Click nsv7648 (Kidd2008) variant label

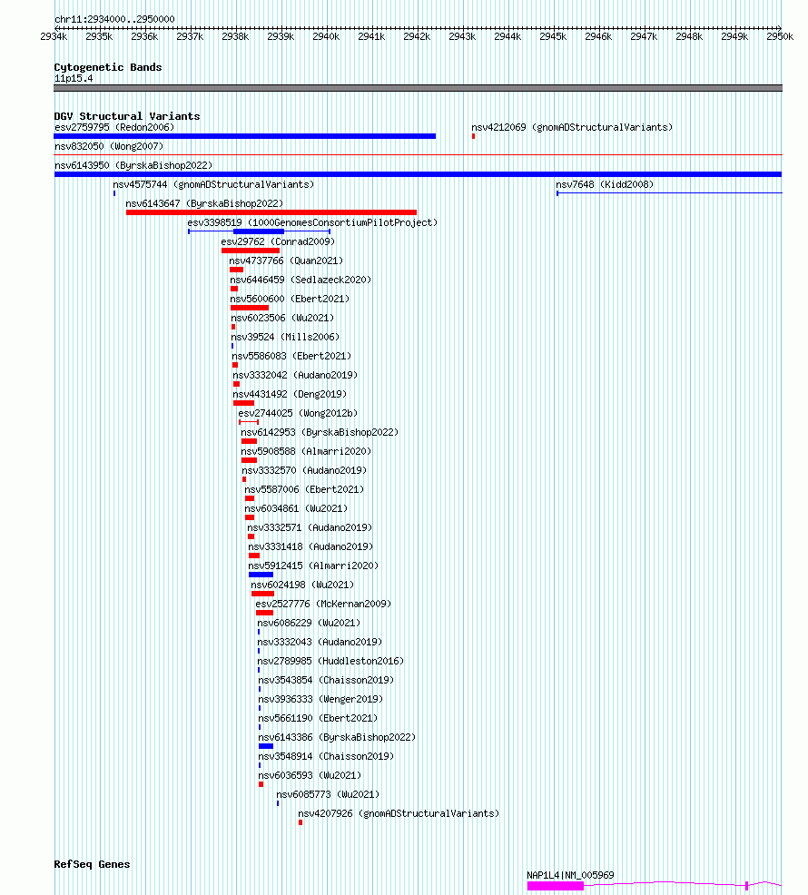coord(605,184)
